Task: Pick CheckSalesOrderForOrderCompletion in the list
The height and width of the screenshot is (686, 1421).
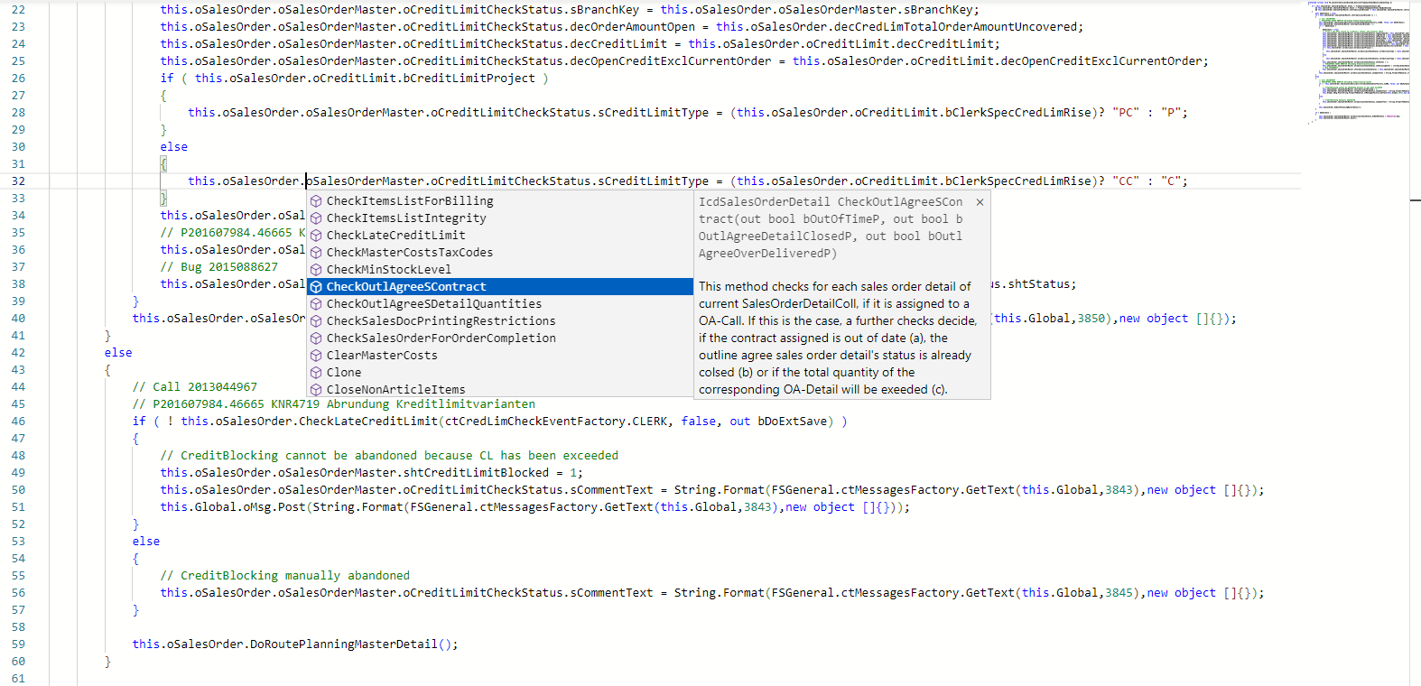Action: (499, 338)
